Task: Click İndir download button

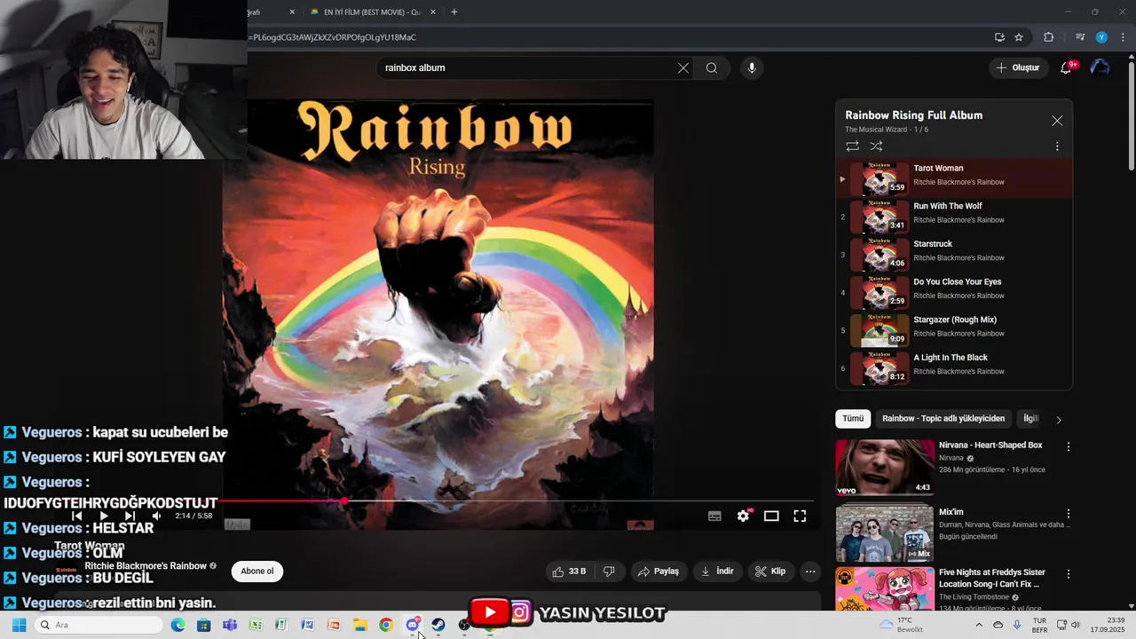Action: coord(717,572)
